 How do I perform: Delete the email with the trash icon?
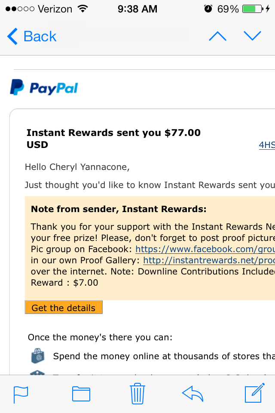click(x=137, y=394)
